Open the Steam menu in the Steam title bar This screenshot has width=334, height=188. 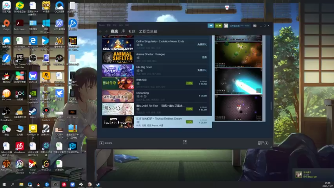tap(102, 25)
